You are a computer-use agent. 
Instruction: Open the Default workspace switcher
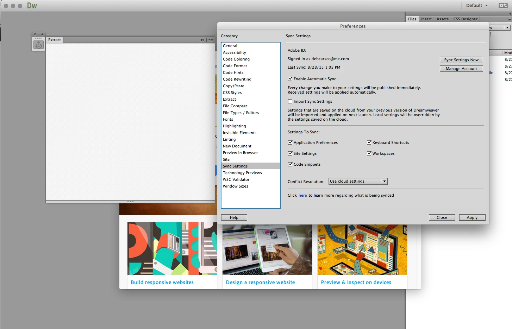(x=477, y=6)
